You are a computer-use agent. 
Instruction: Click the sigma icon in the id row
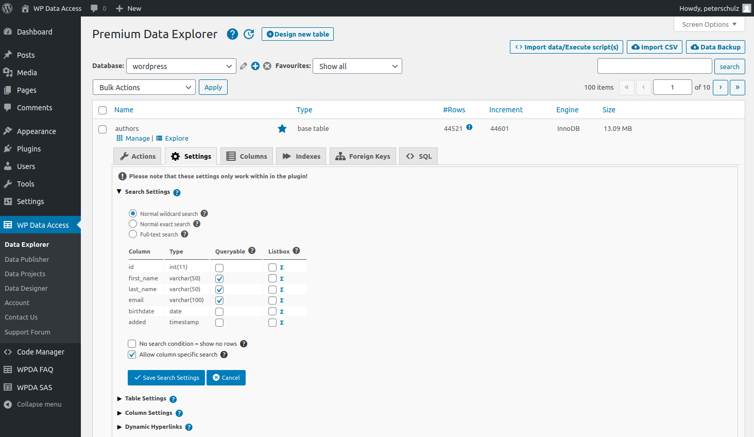point(282,267)
